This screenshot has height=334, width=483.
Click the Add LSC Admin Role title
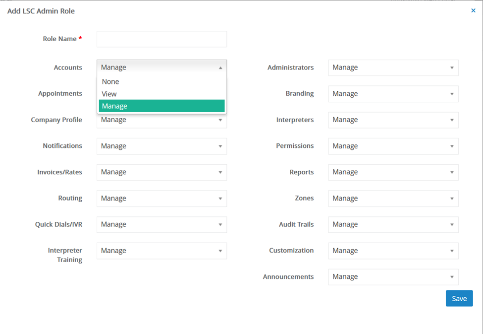[41, 11]
